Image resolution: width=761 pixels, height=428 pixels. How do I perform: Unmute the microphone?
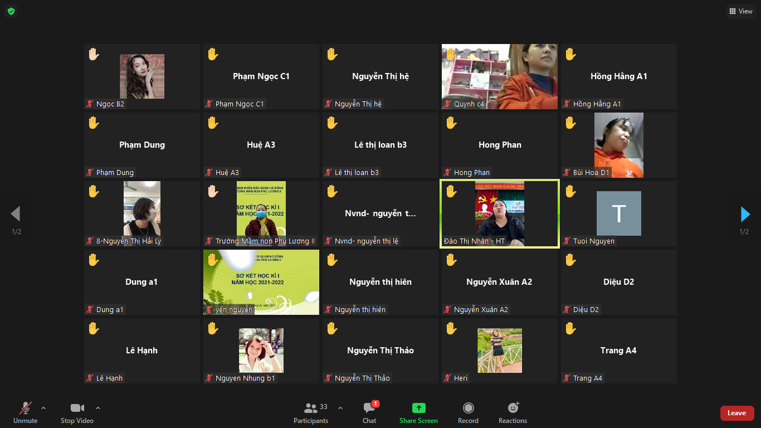[26, 412]
